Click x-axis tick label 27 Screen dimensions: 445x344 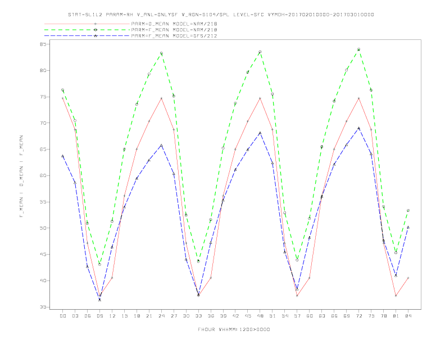tap(174, 316)
